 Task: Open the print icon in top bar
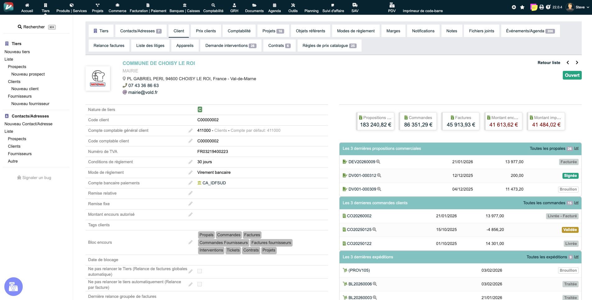[542, 7]
